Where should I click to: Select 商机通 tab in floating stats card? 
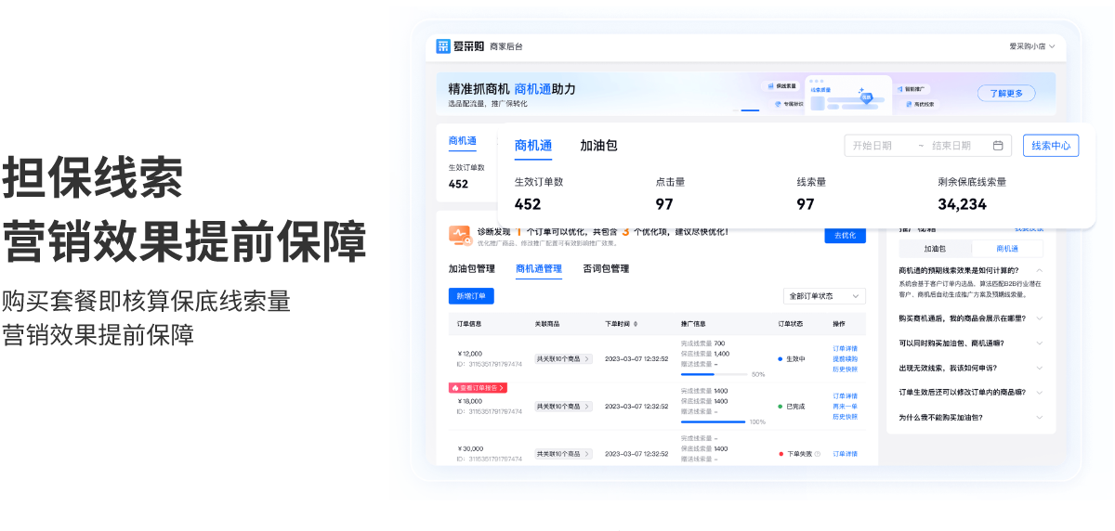(533, 146)
